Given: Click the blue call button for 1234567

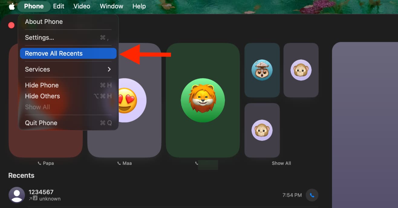Looking at the screenshot, I should 312,195.
